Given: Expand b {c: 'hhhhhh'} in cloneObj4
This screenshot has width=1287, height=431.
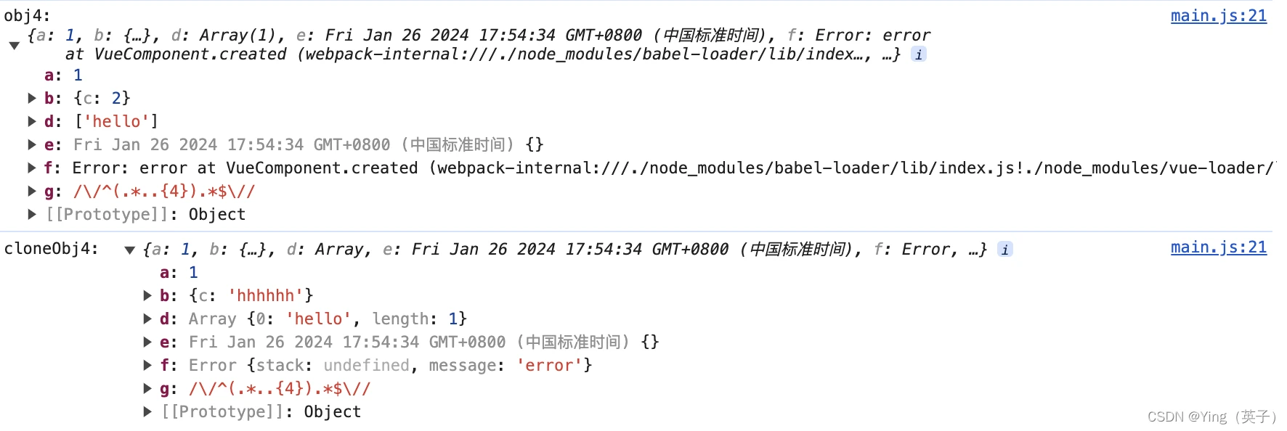Looking at the screenshot, I should click(147, 295).
